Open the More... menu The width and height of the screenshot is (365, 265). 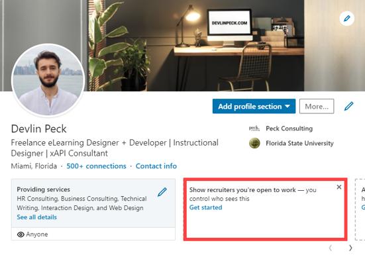317,107
